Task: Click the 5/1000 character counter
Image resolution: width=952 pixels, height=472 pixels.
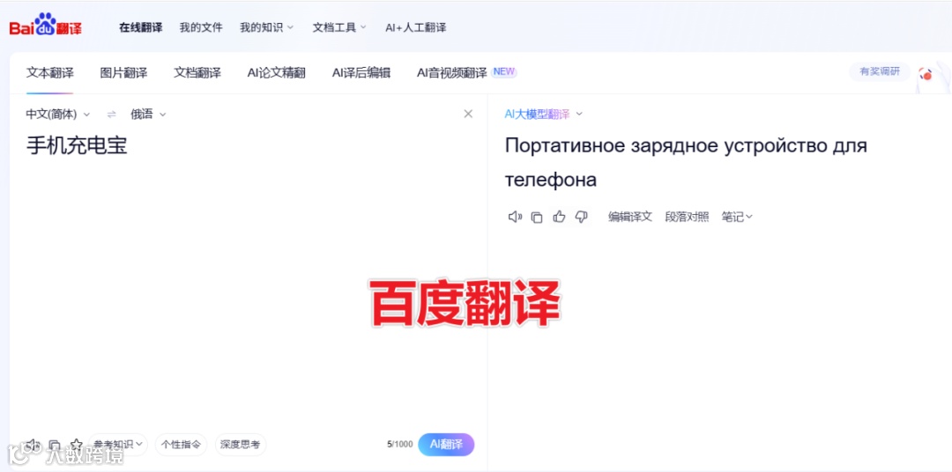Action: pos(399,444)
